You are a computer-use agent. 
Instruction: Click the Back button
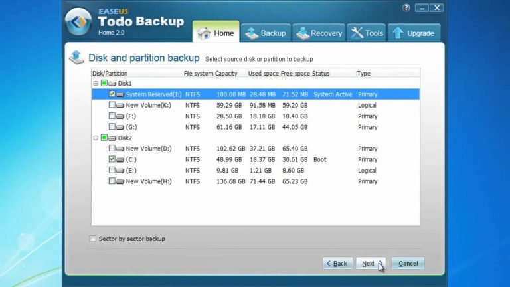(x=337, y=263)
